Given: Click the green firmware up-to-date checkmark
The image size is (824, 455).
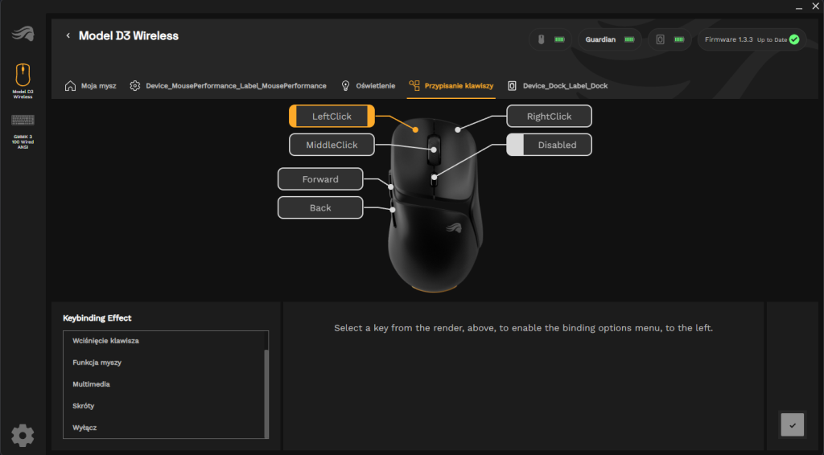Looking at the screenshot, I should tap(794, 39).
